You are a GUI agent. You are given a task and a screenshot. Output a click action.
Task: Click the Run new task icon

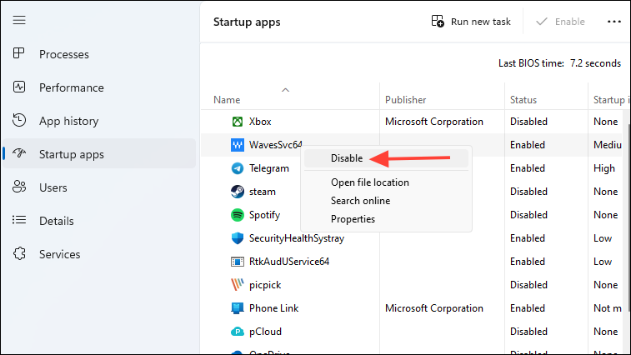click(438, 22)
